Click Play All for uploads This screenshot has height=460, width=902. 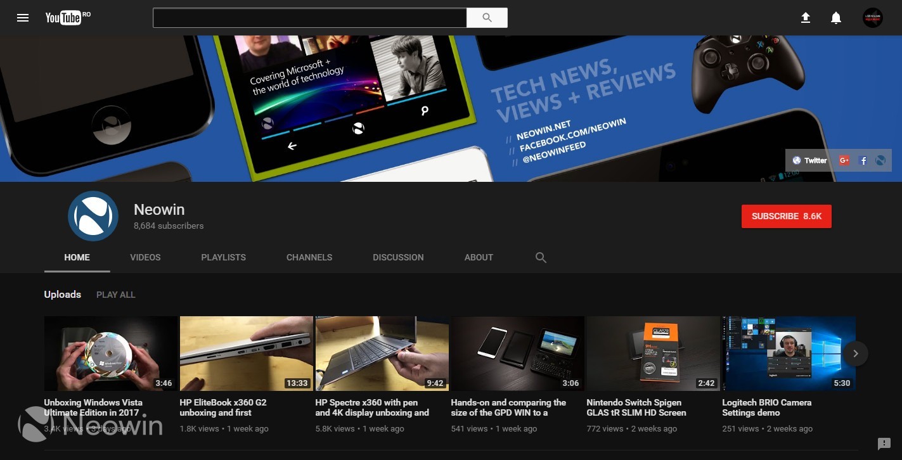[116, 295]
